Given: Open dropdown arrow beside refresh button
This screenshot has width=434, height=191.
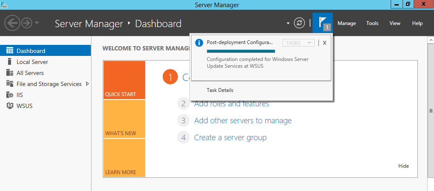Looking at the screenshot, I should pos(288,23).
